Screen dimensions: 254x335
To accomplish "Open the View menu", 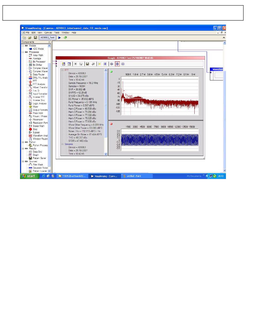I will [40, 33].
